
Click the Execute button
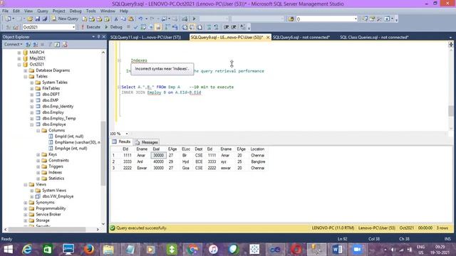pos(90,27)
